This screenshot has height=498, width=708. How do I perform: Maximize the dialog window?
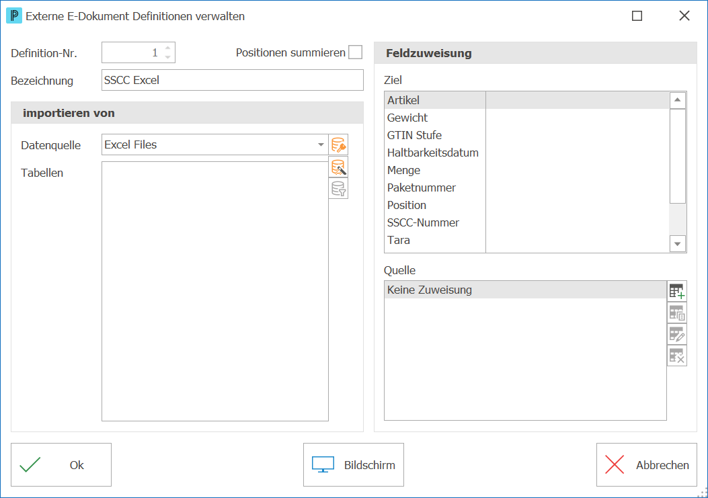[x=637, y=16]
